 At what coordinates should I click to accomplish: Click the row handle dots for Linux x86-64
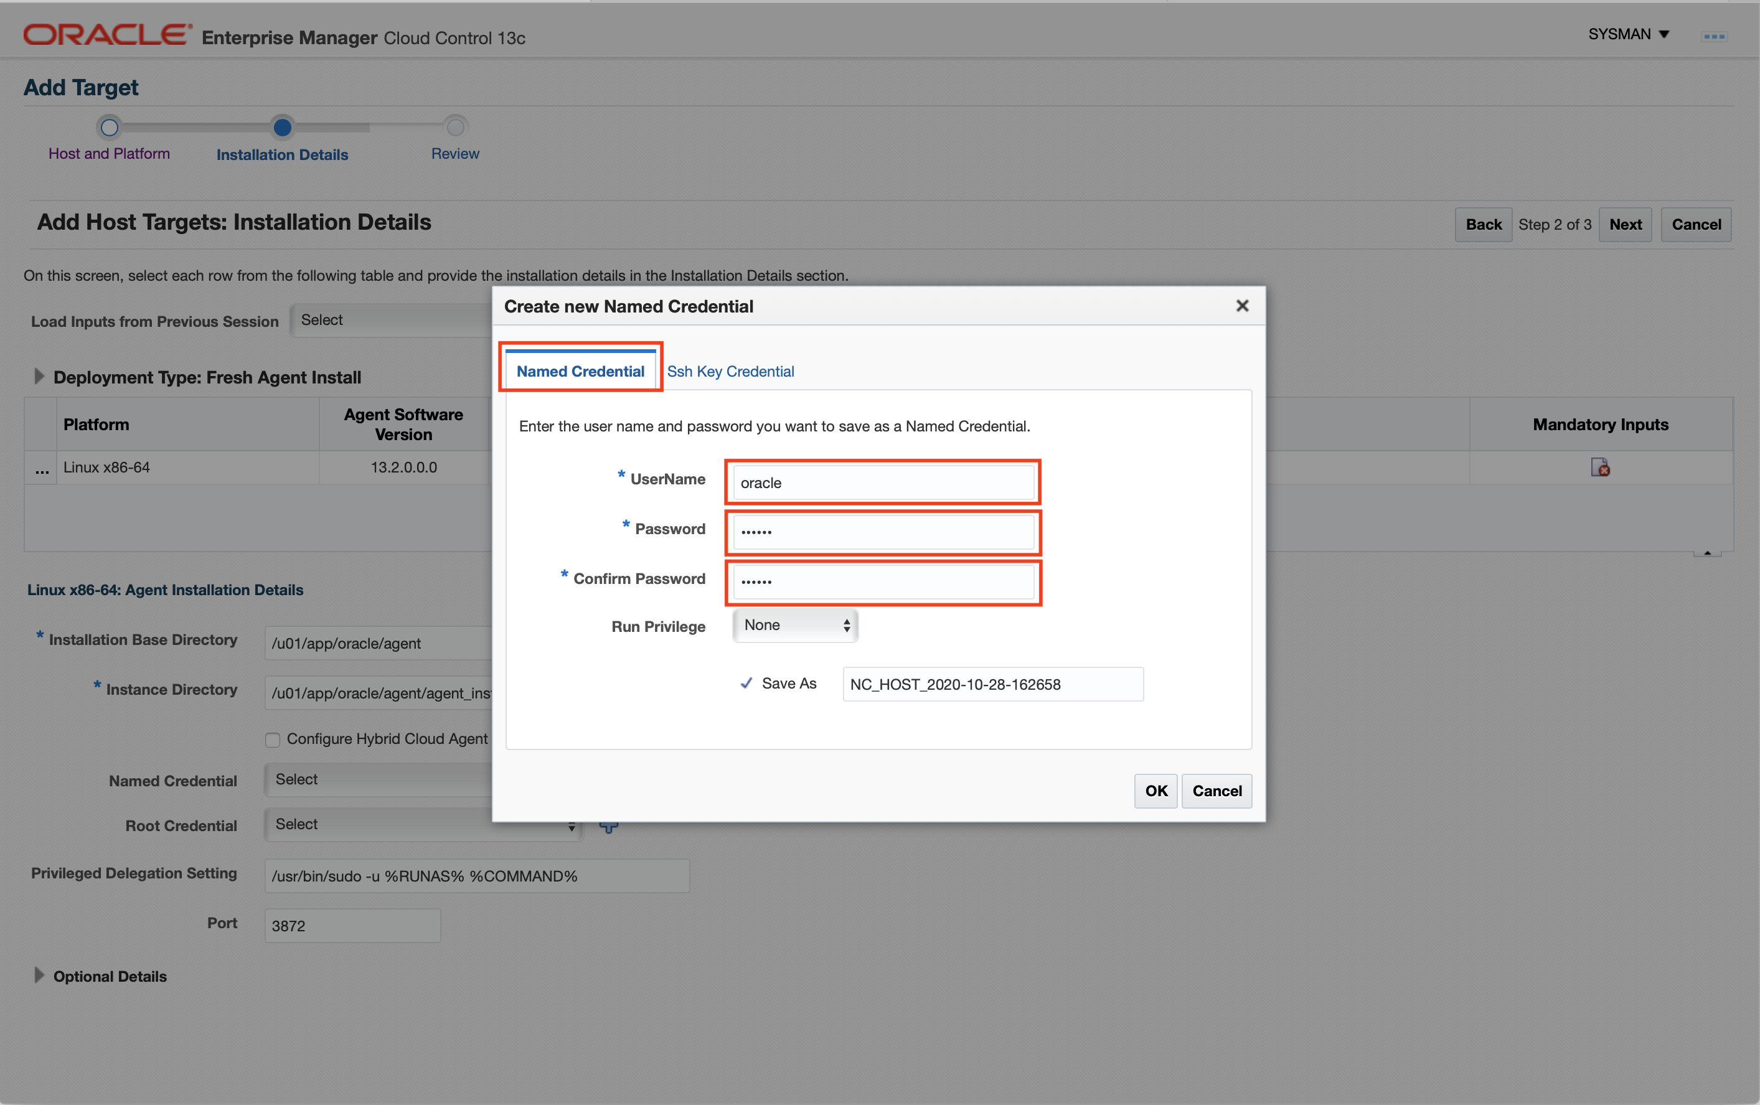pos(42,468)
